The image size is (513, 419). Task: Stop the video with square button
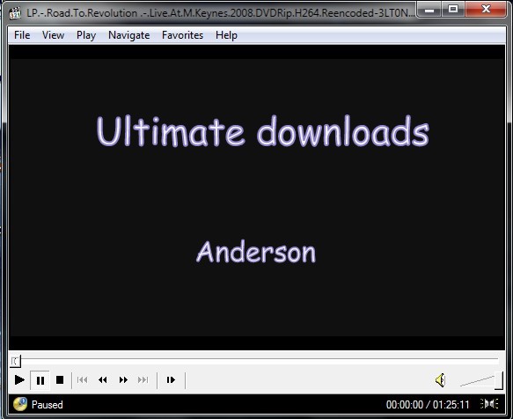pyautogui.click(x=60, y=380)
